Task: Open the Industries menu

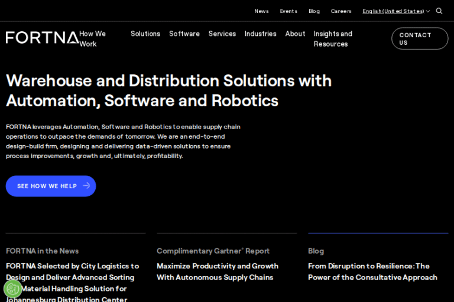Action: click(x=261, y=34)
